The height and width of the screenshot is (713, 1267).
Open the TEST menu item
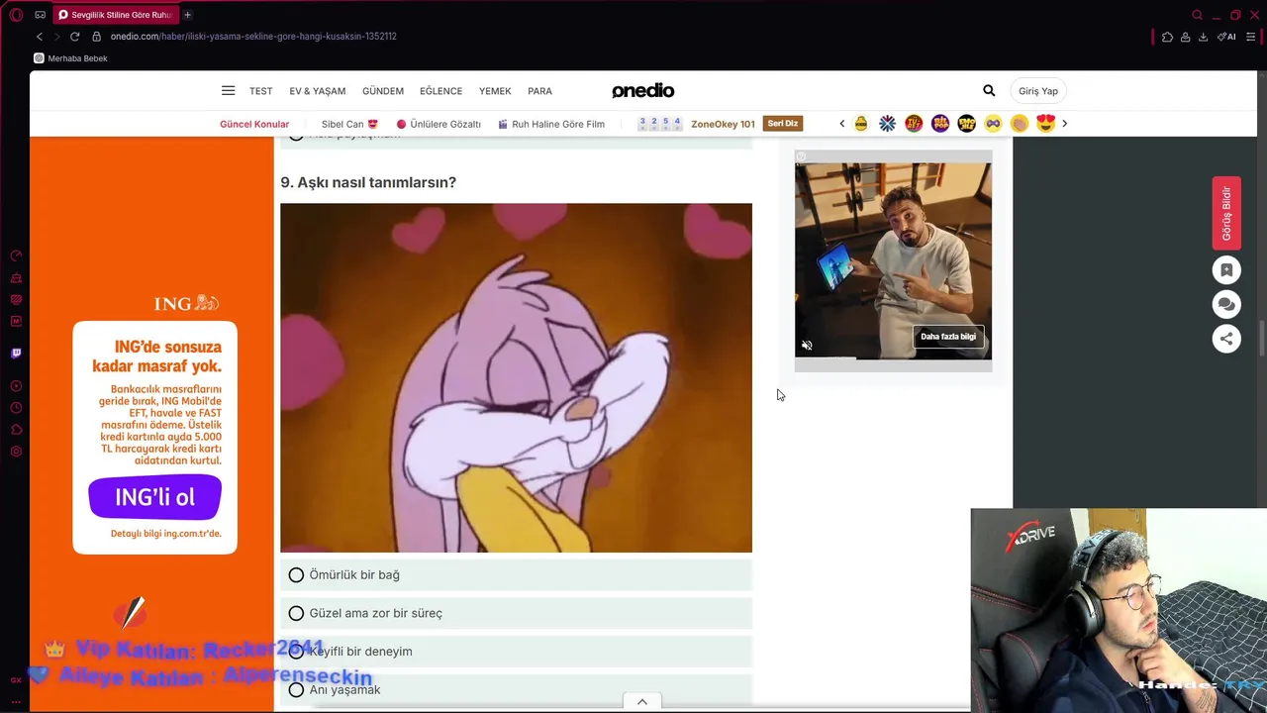tap(261, 91)
